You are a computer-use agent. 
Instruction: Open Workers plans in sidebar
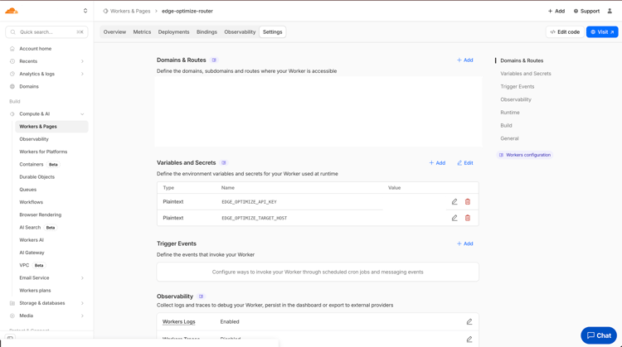(x=35, y=291)
